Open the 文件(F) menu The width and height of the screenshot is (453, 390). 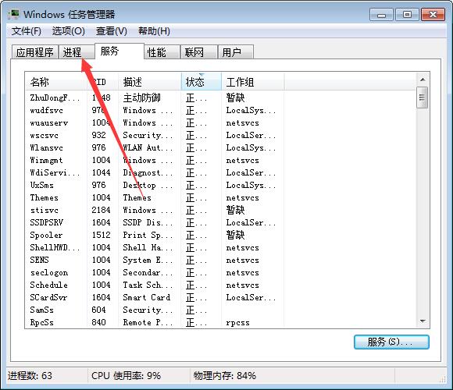point(26,31)
